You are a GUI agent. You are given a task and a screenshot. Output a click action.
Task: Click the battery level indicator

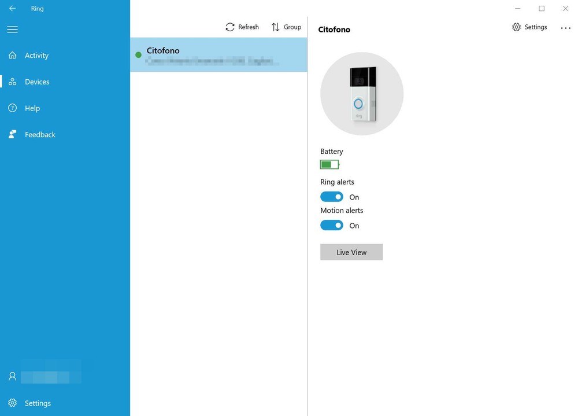point(329,165)
